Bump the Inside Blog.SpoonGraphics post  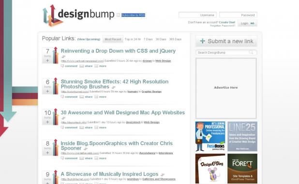[x=47, y=153]
